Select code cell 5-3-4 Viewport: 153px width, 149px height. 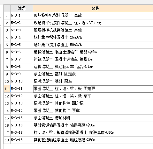tap(22, 38)
